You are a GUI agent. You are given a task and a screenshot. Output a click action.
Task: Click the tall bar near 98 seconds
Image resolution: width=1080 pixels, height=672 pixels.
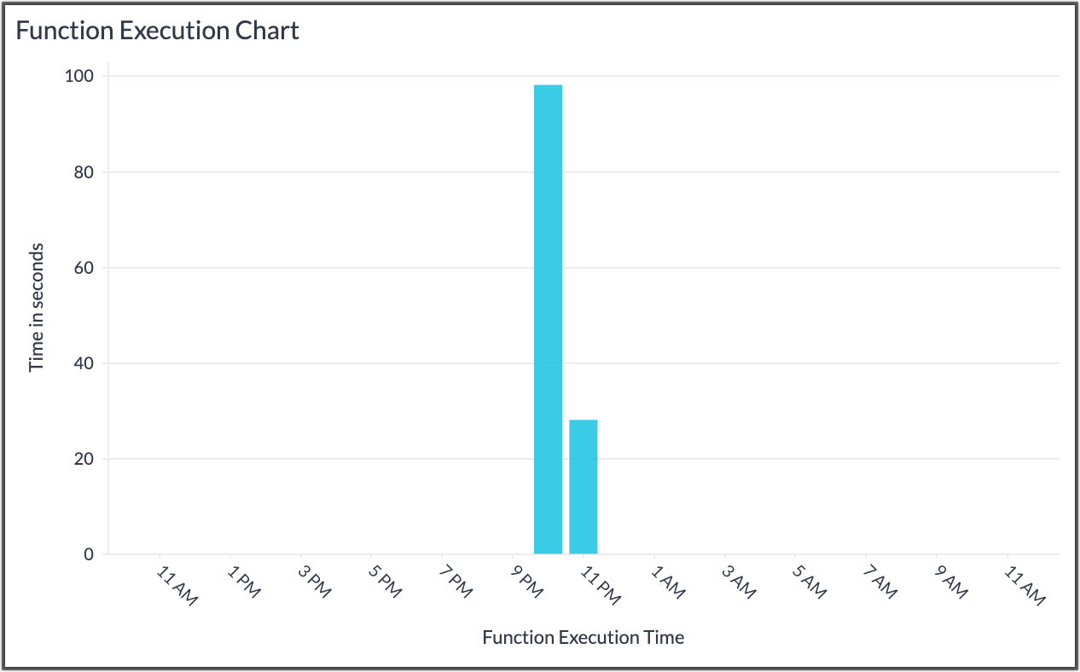(x=548, y=319)
